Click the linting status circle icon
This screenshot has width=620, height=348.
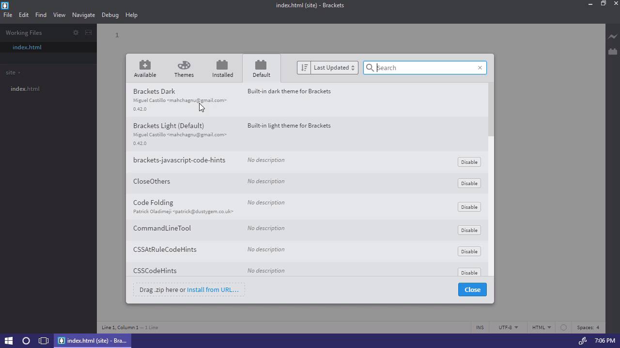tap(563, 327)
